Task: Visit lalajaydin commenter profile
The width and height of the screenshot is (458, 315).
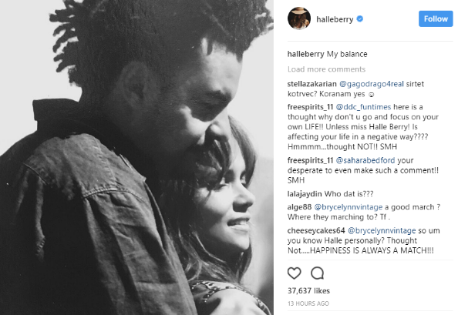Action: click(305, 194)
